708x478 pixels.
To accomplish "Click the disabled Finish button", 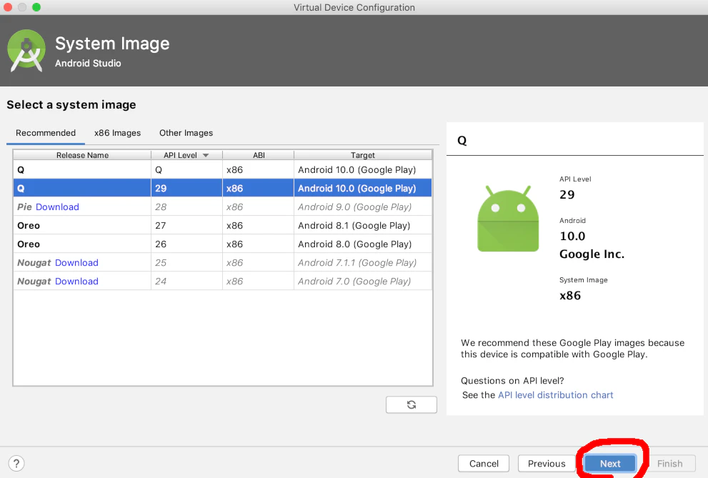I will (x=669, y=464).
